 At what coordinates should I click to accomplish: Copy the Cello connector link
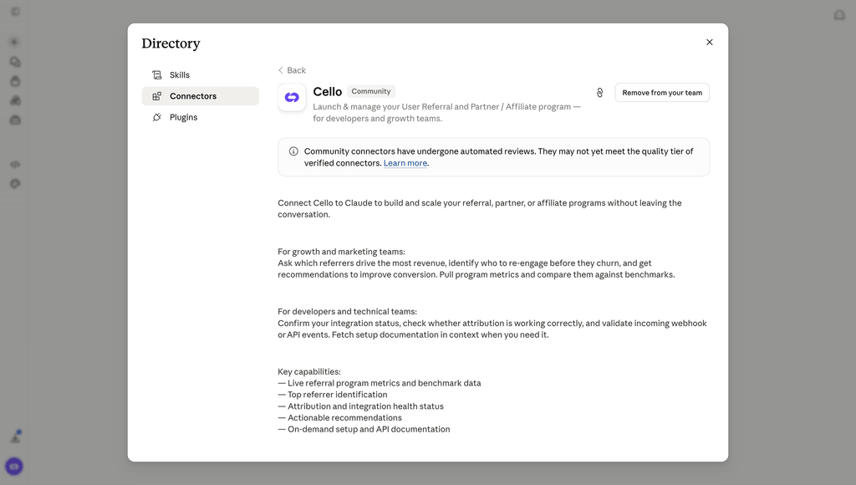tap(599, 93)
